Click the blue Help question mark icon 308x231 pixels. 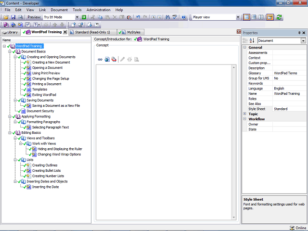coord(184,17)
